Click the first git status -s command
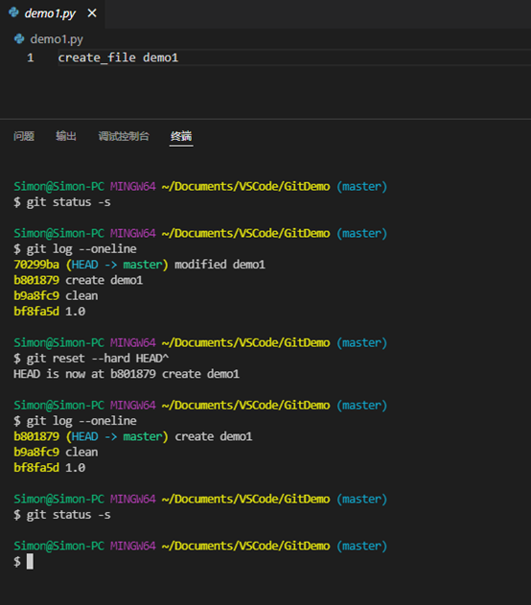This screenshot has width=531, height=605. coord(68,202)
